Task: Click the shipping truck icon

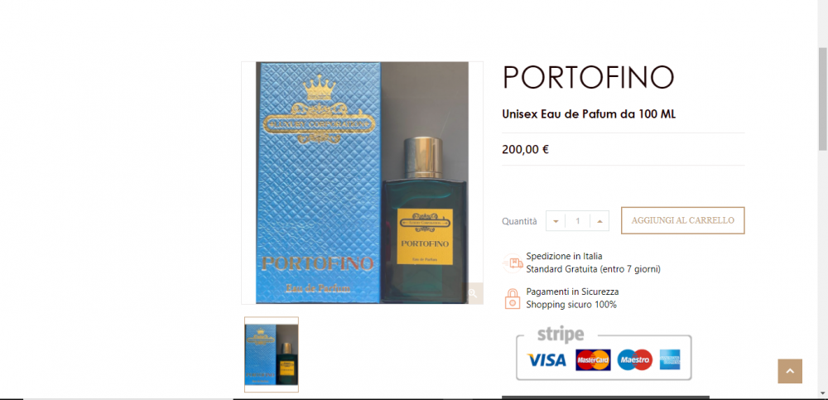Action: pyautogui.click(x=513, y=263)
